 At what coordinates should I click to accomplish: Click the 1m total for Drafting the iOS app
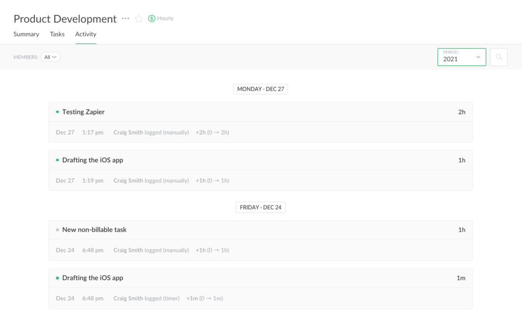461,278
